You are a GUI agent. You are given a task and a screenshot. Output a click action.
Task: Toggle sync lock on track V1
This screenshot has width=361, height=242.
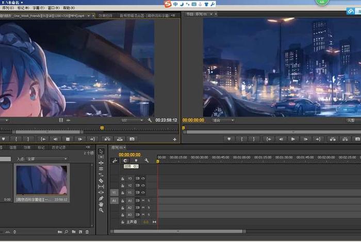coord(138,193)
